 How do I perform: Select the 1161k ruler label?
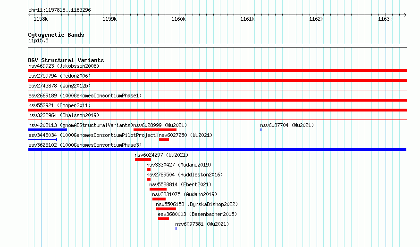tap(247, 19)
